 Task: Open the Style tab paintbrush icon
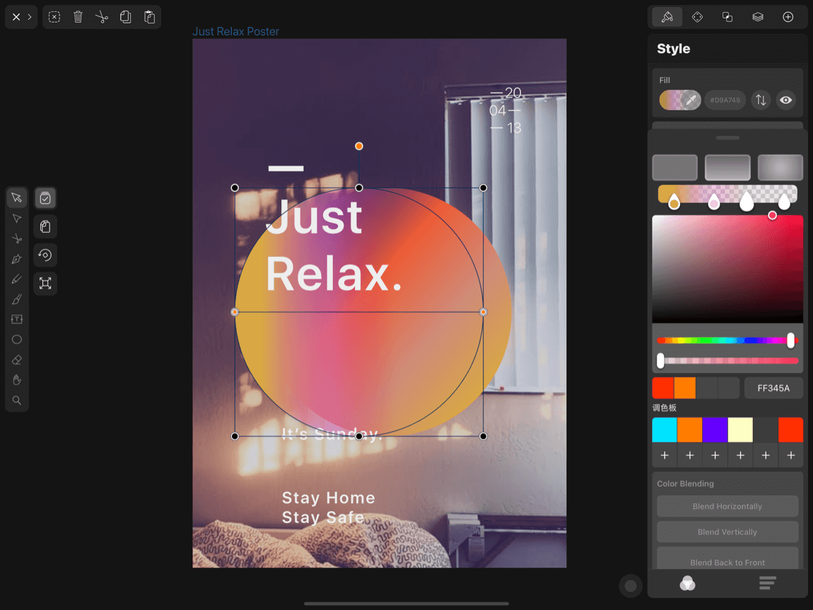click(667, 17)
